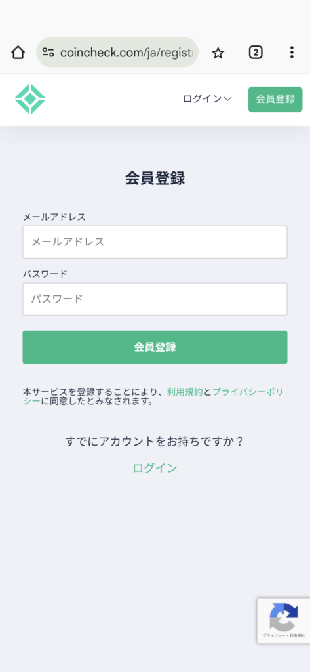Tap the browser home icon
This screenshot has width=310, height=672.
pos(18,52)
